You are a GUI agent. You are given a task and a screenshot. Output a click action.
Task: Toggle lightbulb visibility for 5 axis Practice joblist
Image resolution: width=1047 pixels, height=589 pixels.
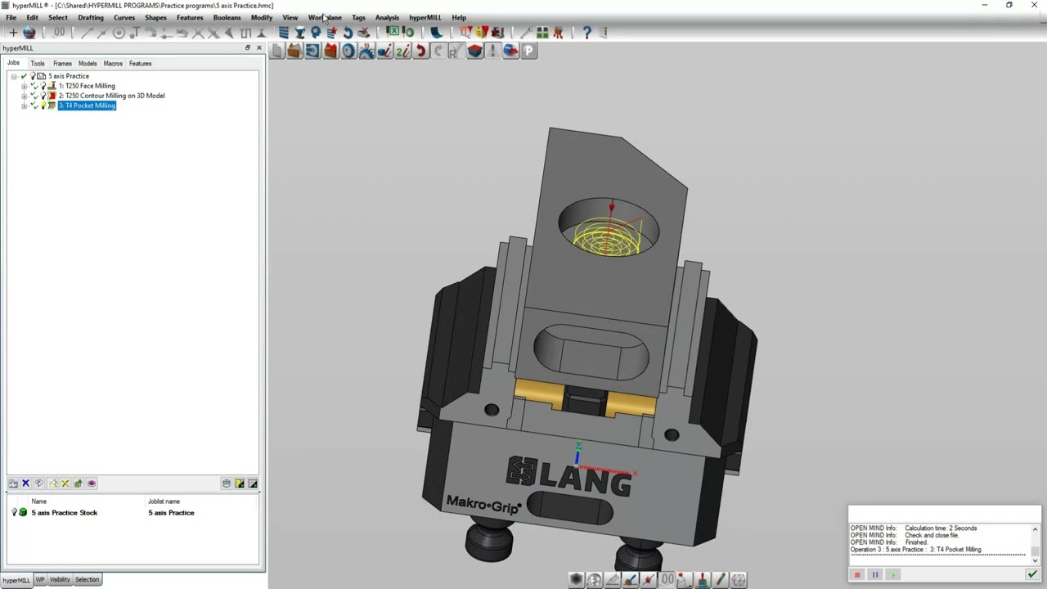(x=33, y=76)
